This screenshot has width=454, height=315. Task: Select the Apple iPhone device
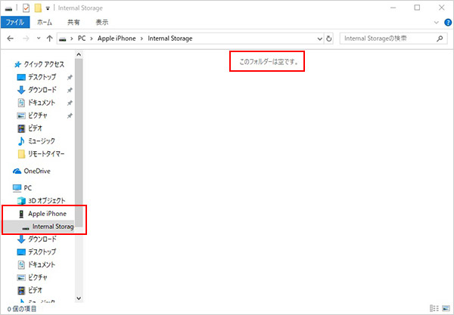click(47, 214)
